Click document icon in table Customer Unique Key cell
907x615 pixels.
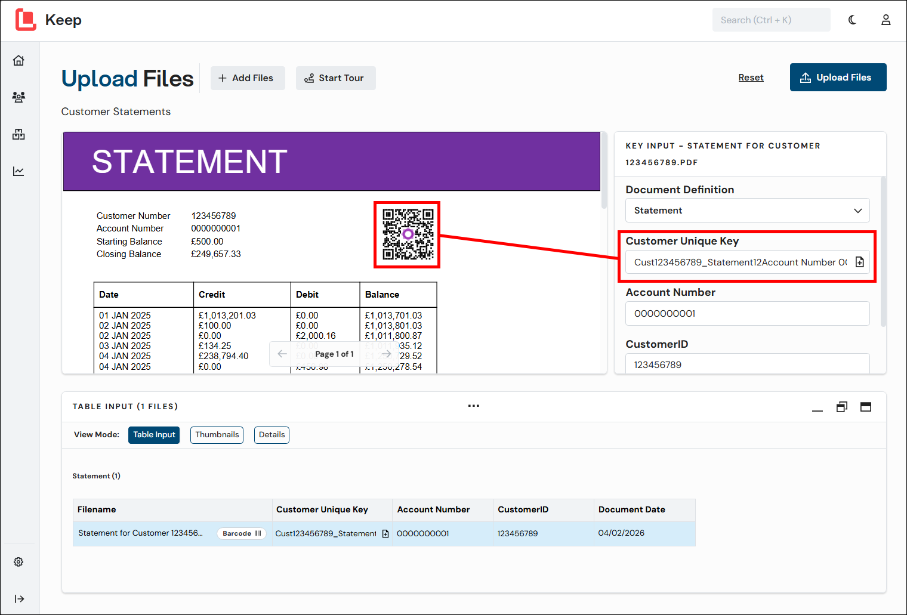(385, 534)
